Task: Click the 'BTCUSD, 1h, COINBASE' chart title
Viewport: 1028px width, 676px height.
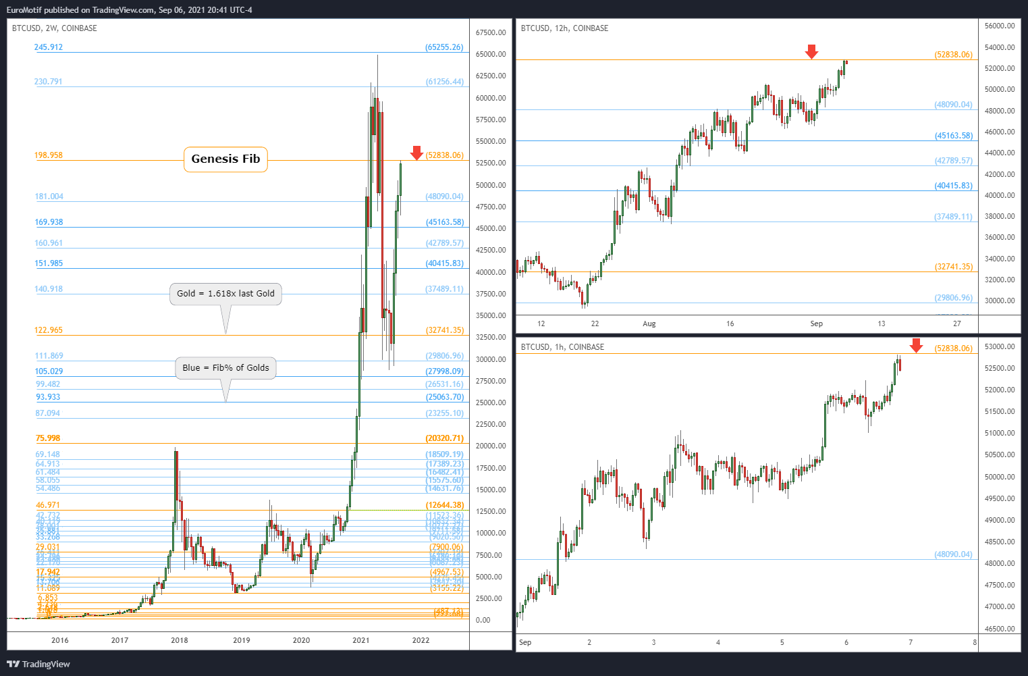Action: [x=562, y=347]
